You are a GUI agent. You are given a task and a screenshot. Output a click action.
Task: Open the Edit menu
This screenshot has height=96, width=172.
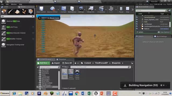click(7, 4)
